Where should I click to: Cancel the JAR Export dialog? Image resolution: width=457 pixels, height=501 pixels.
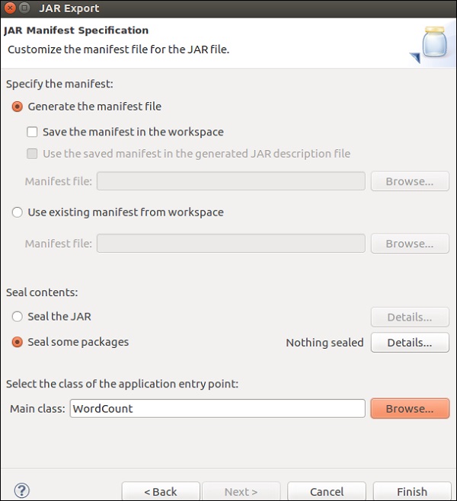click(x=326, y=491)
